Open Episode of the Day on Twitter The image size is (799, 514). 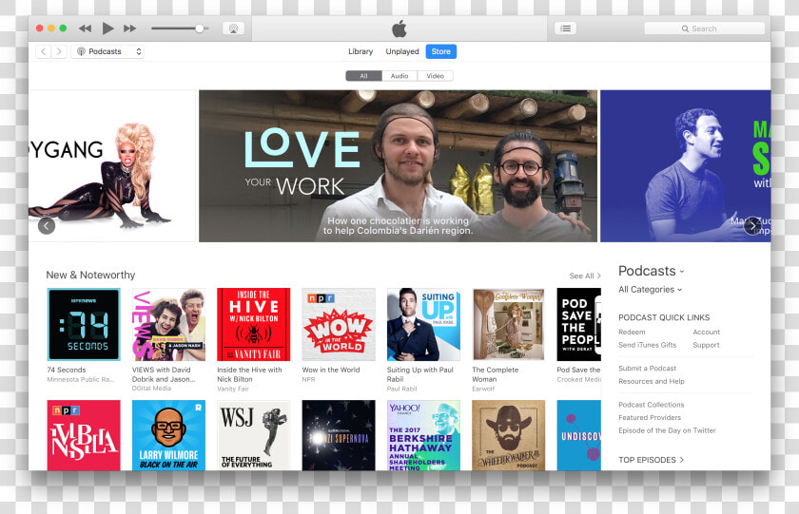667,430
